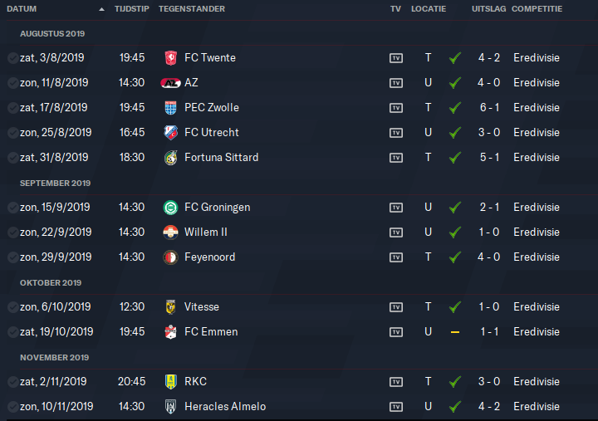The height and width of the screenshot is (421, 598).
Task: Click the FC Groningen green logo
Action: point(170,208)
